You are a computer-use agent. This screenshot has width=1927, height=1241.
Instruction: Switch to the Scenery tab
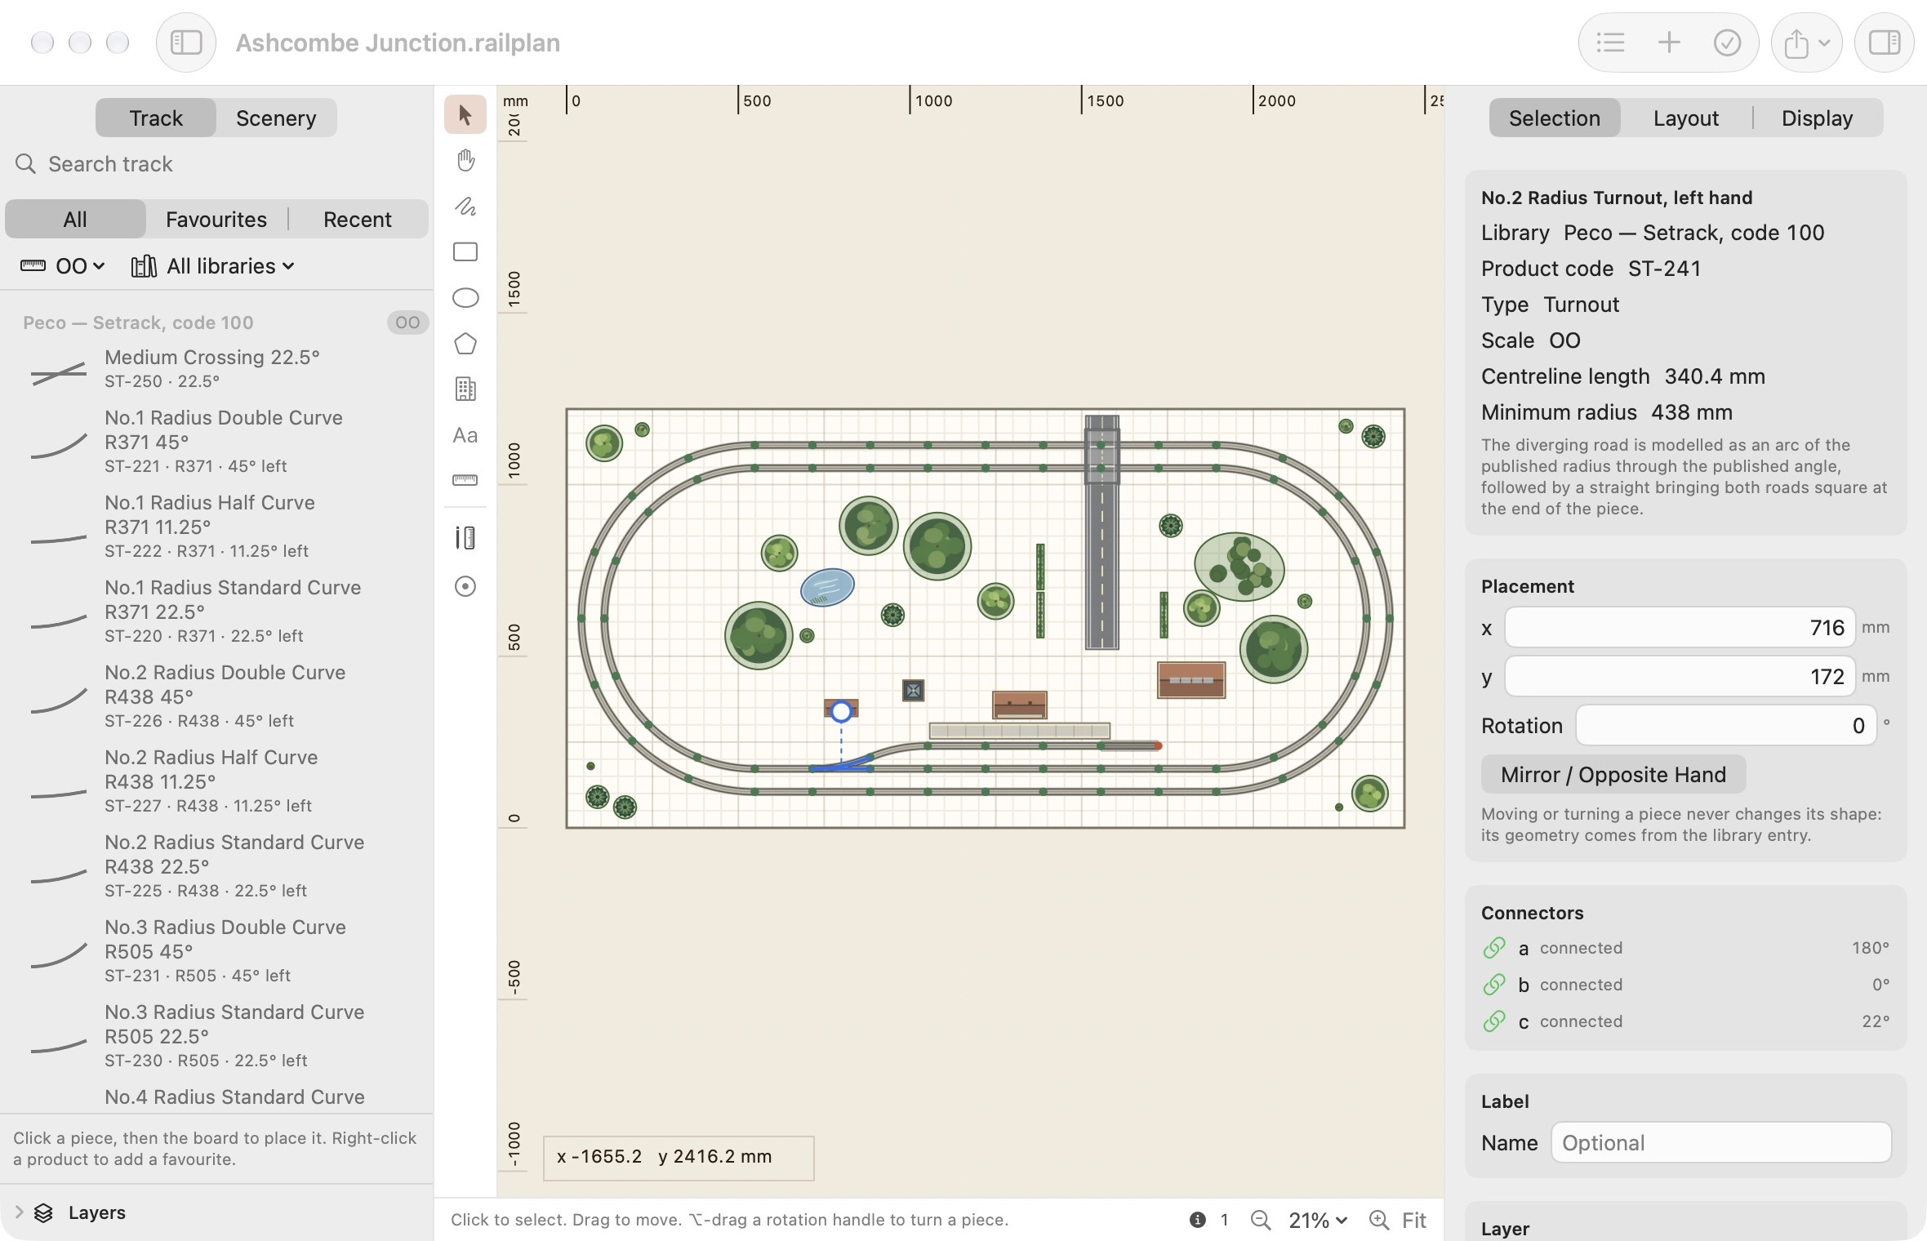[x=276, y=118]
